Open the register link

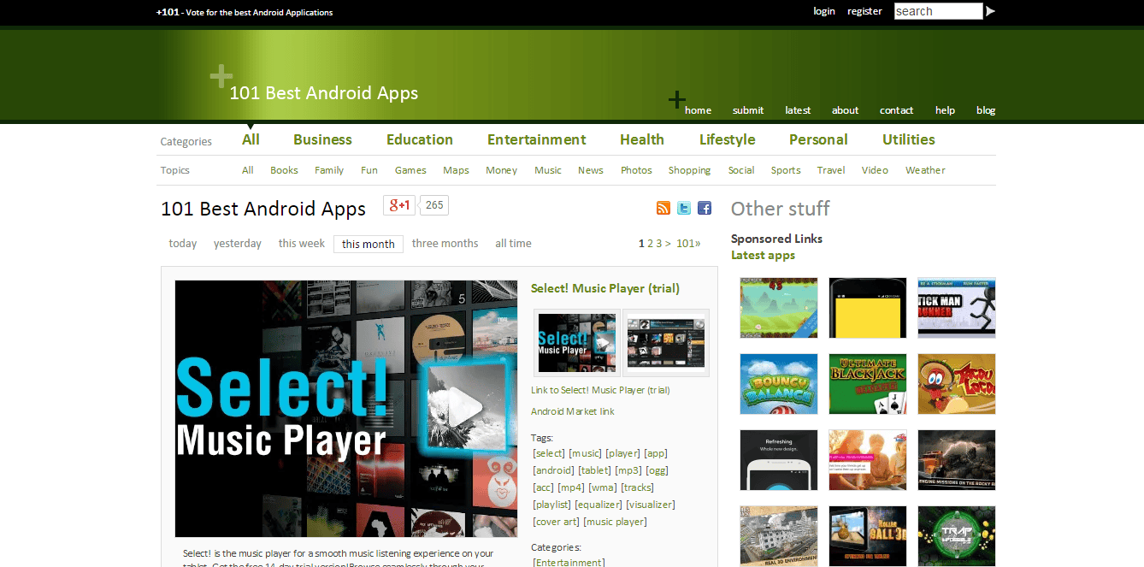(864, 11)
